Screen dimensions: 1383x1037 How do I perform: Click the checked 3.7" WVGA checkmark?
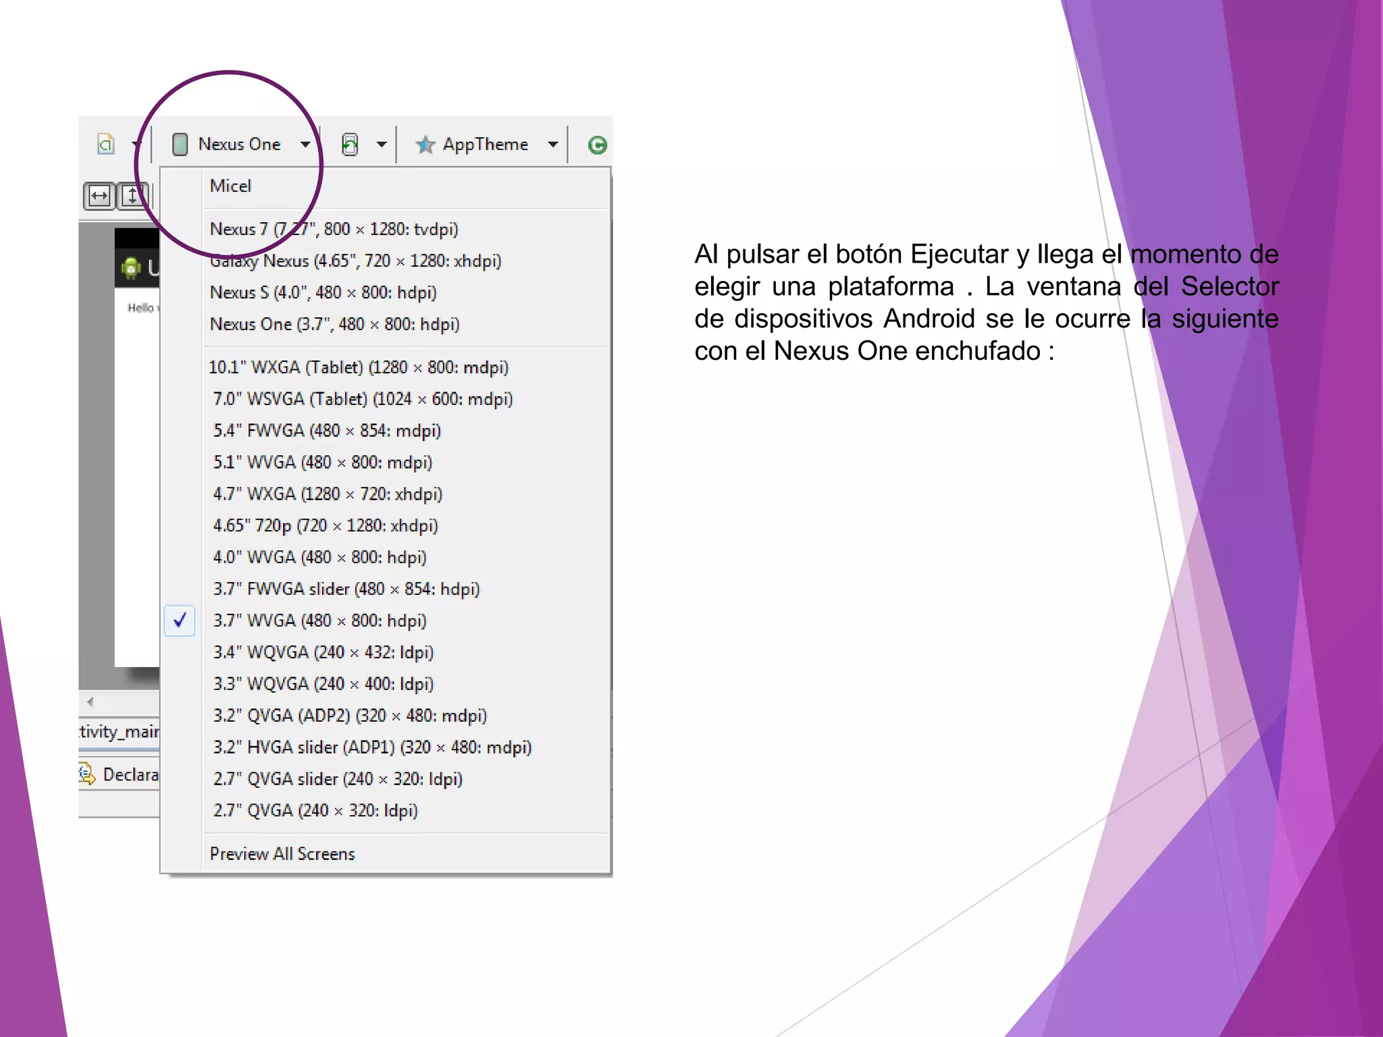(x=180, y=620)
